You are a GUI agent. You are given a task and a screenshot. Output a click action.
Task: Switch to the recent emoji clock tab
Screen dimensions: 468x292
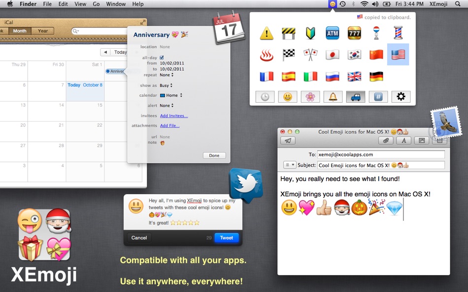tap(265, 97)
